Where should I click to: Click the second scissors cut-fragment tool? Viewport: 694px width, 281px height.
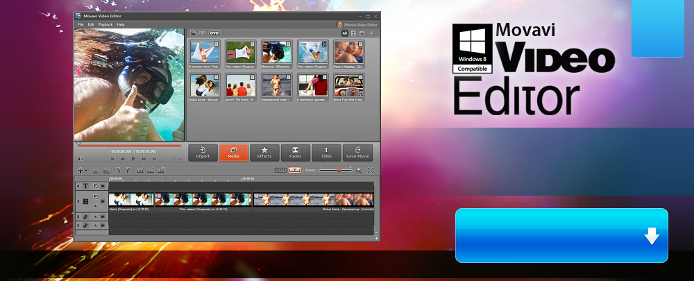pyautogui.click(x=105, y=170)
